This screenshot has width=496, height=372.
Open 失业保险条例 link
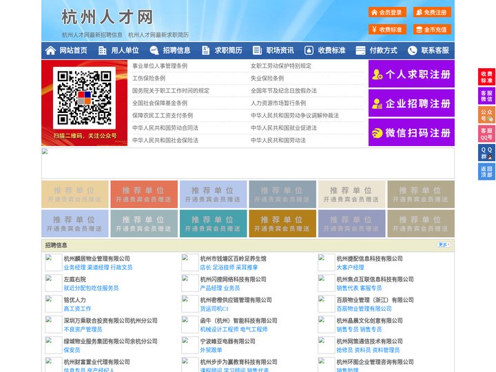point(267,78)
